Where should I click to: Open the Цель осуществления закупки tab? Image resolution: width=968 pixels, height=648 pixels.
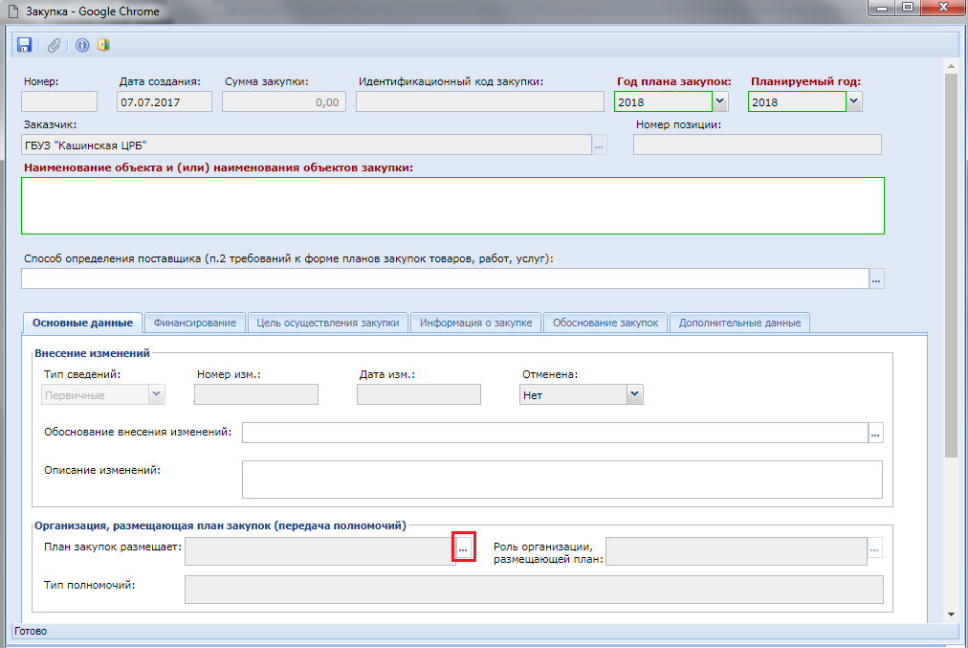(x=328, y=323)
